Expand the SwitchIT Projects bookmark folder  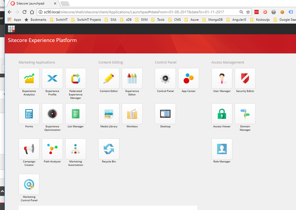[86, 20]
